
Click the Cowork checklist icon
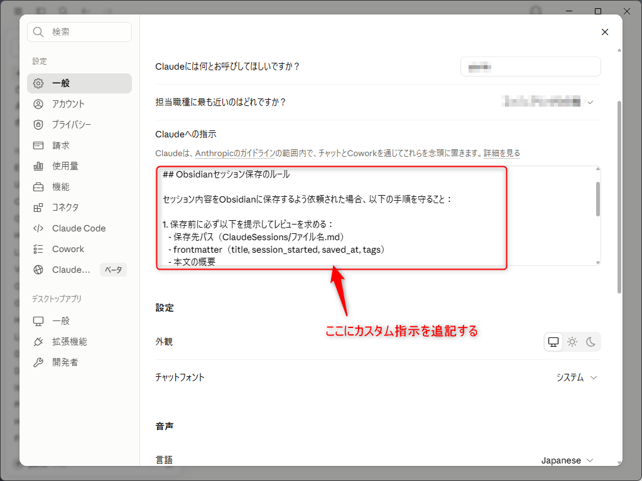pyautogui.click(x=38, y=249)
